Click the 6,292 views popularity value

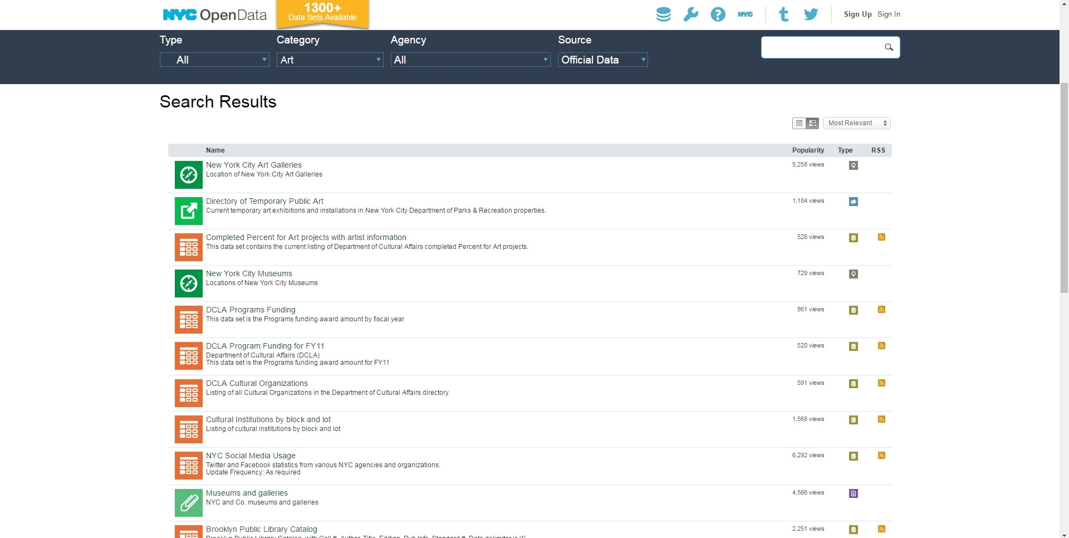808,456
